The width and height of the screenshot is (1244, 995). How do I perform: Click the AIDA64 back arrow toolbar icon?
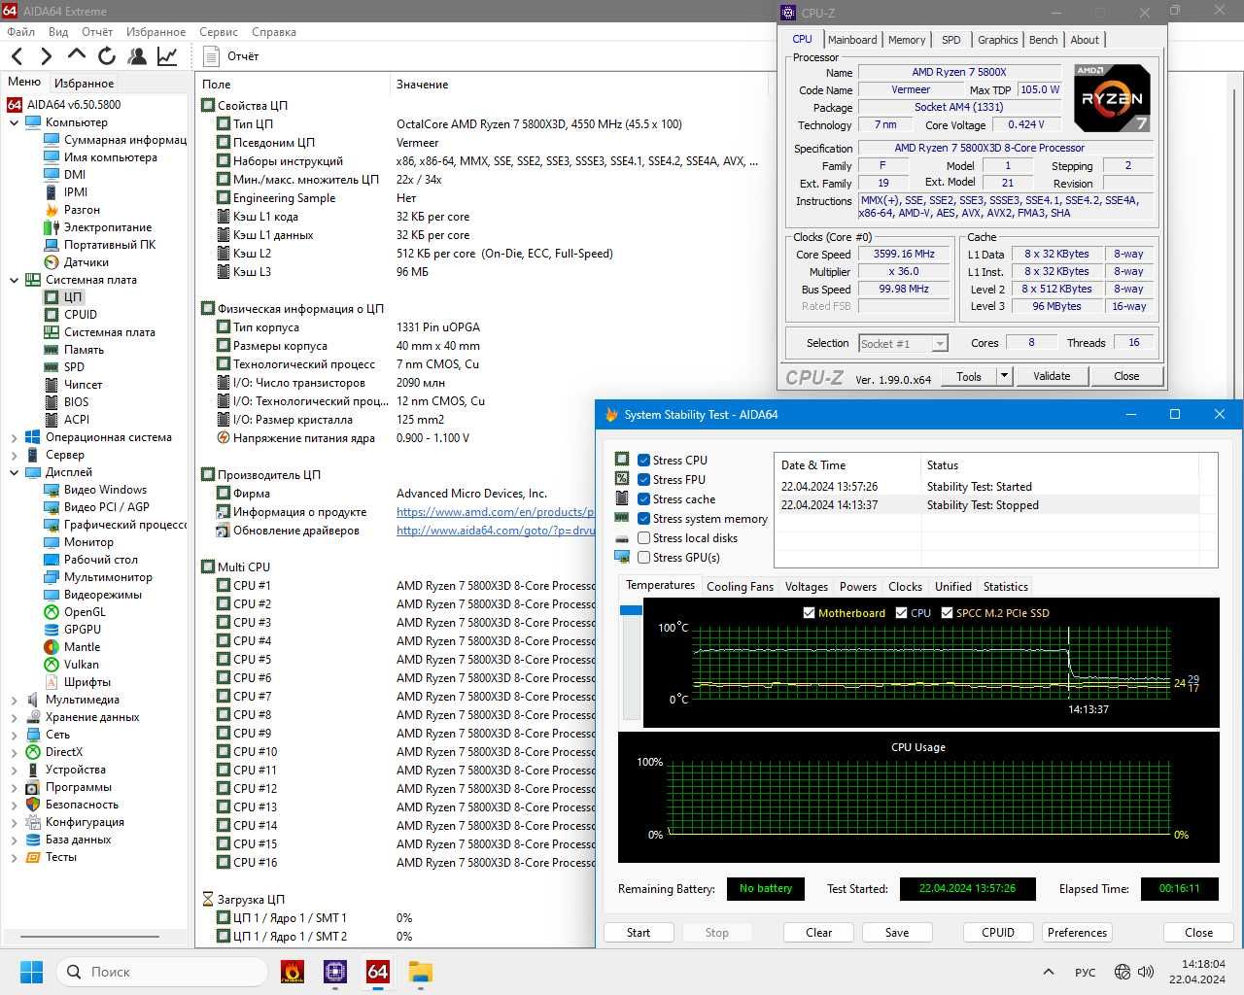17,56
